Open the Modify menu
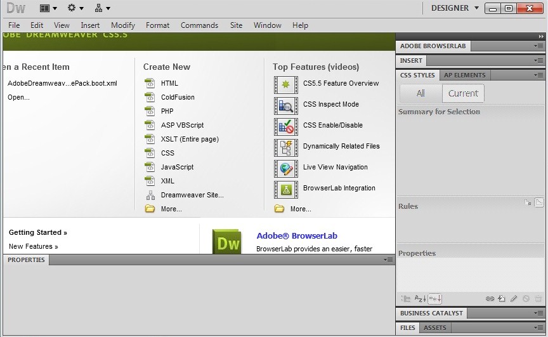Screen dimensions: 548x337 [123, 25]
